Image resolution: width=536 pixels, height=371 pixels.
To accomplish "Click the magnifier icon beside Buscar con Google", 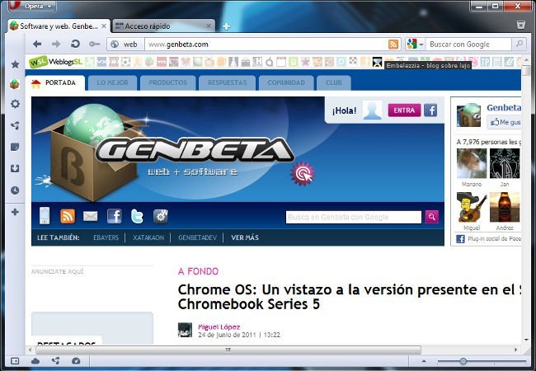I will [x=519, y=44].
